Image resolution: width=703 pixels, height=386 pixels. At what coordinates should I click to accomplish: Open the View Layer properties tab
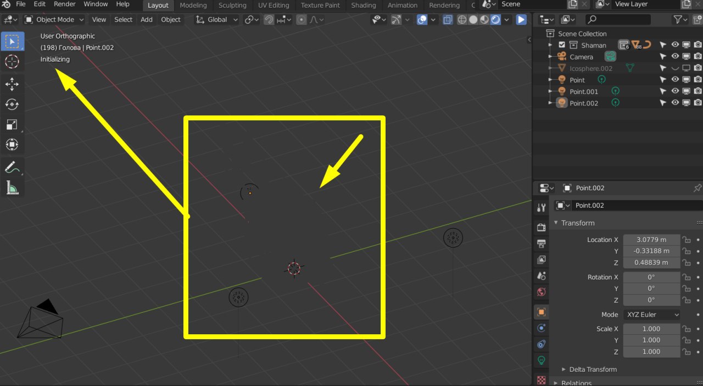point(541,259)
